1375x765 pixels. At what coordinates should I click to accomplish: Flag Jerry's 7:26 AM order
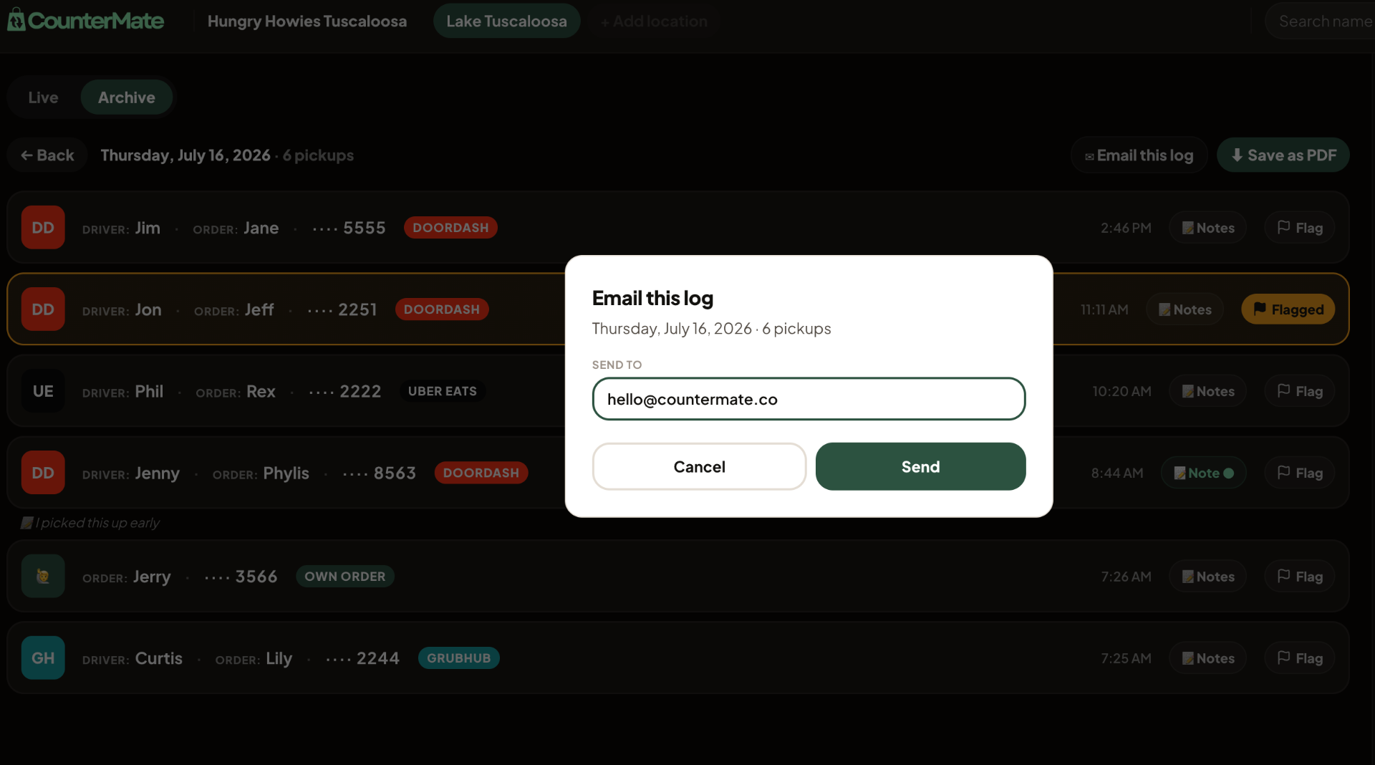click(x=1300, y=577)
